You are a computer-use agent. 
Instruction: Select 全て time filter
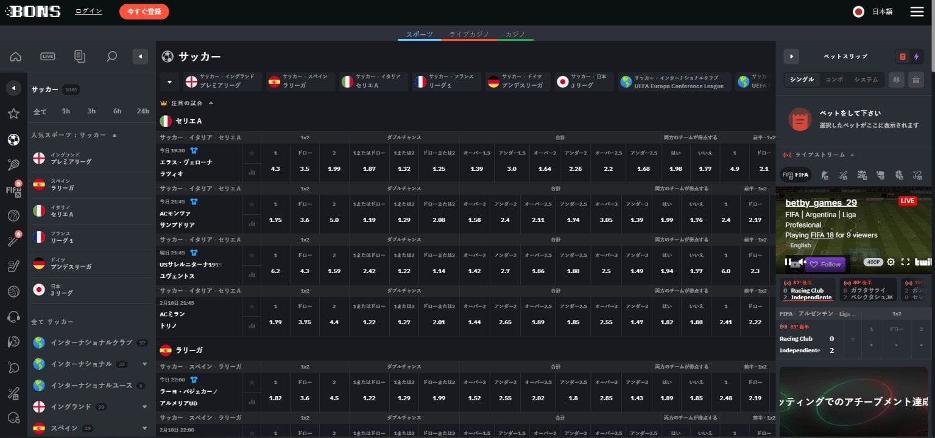pos(40,111)
